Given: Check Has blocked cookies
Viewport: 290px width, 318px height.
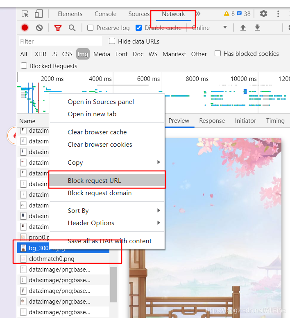Looking at the screenshot, I should click(x=217, y=53).
